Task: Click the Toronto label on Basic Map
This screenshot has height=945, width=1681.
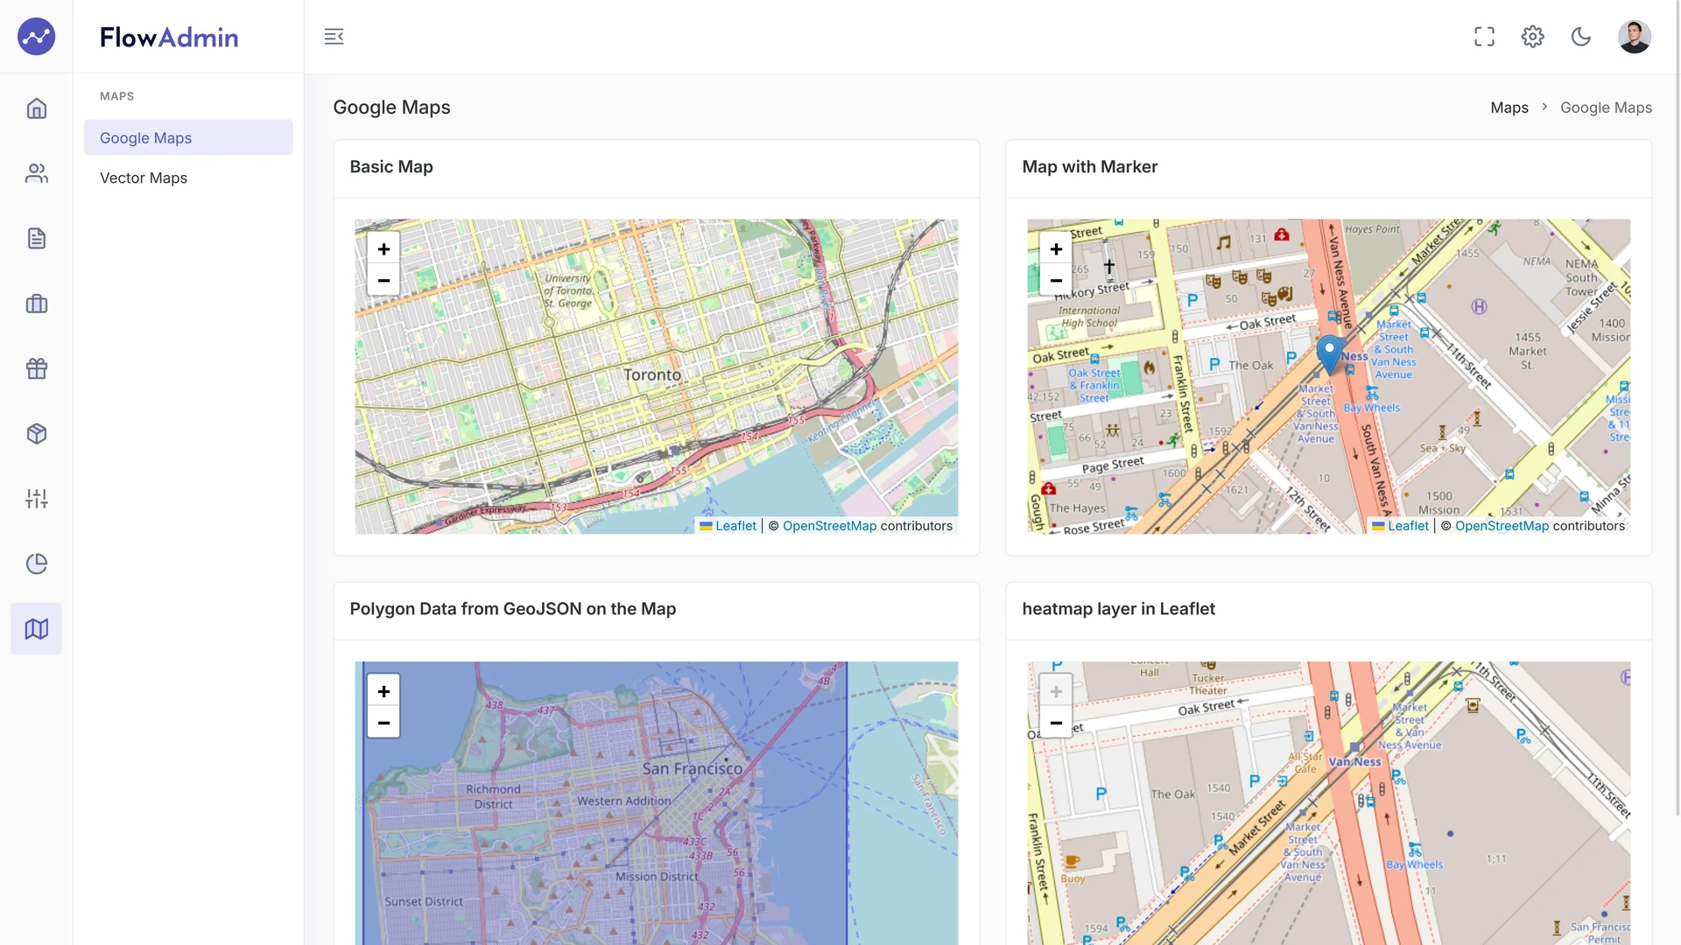Action: (652, 374)
